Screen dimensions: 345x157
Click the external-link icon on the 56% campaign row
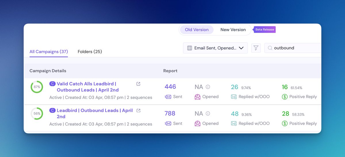coord(138,110)
